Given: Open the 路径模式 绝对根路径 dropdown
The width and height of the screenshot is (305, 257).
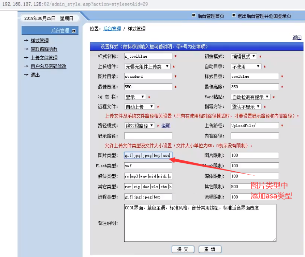Looking at the screenshot, I should 139,126.
